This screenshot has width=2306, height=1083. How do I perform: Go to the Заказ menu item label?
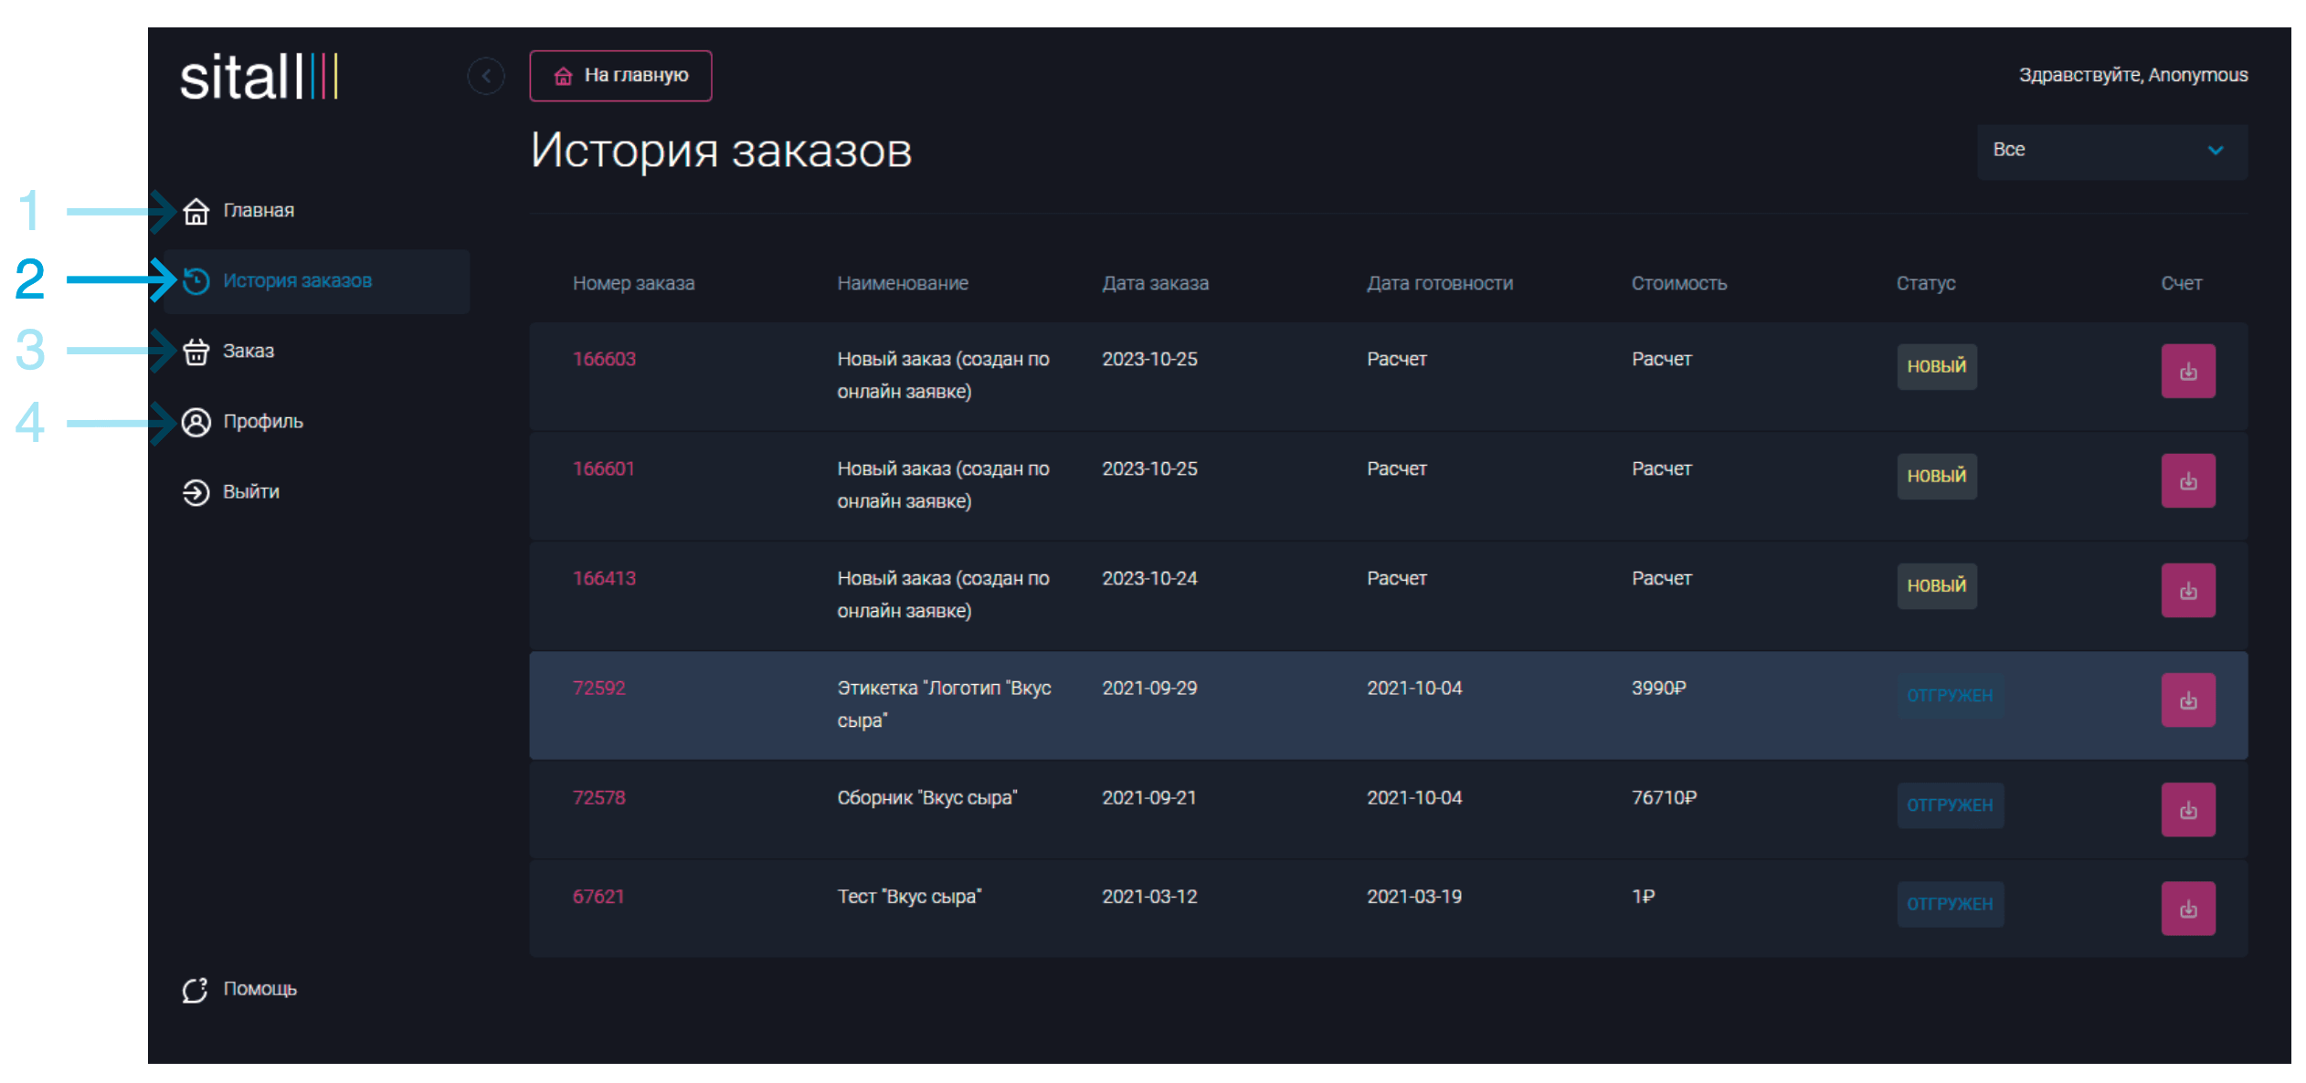(x=249, y=352)
